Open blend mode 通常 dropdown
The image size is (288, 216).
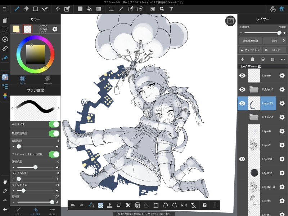click(275, 41)
